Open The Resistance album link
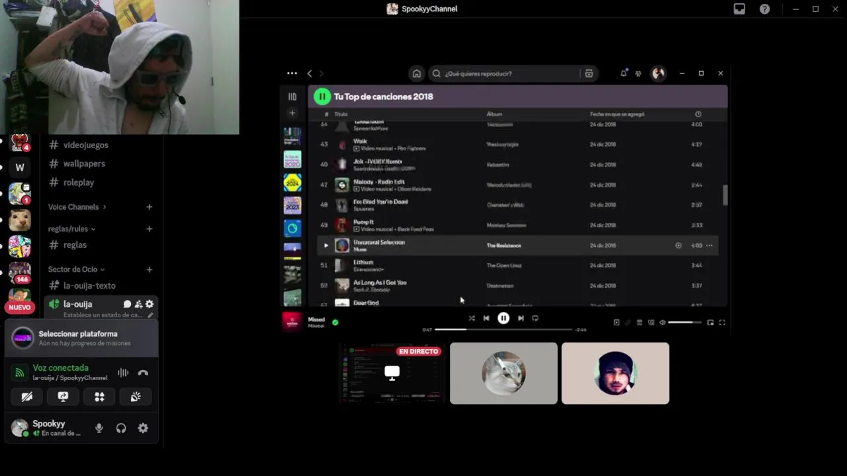 (504, 245)
